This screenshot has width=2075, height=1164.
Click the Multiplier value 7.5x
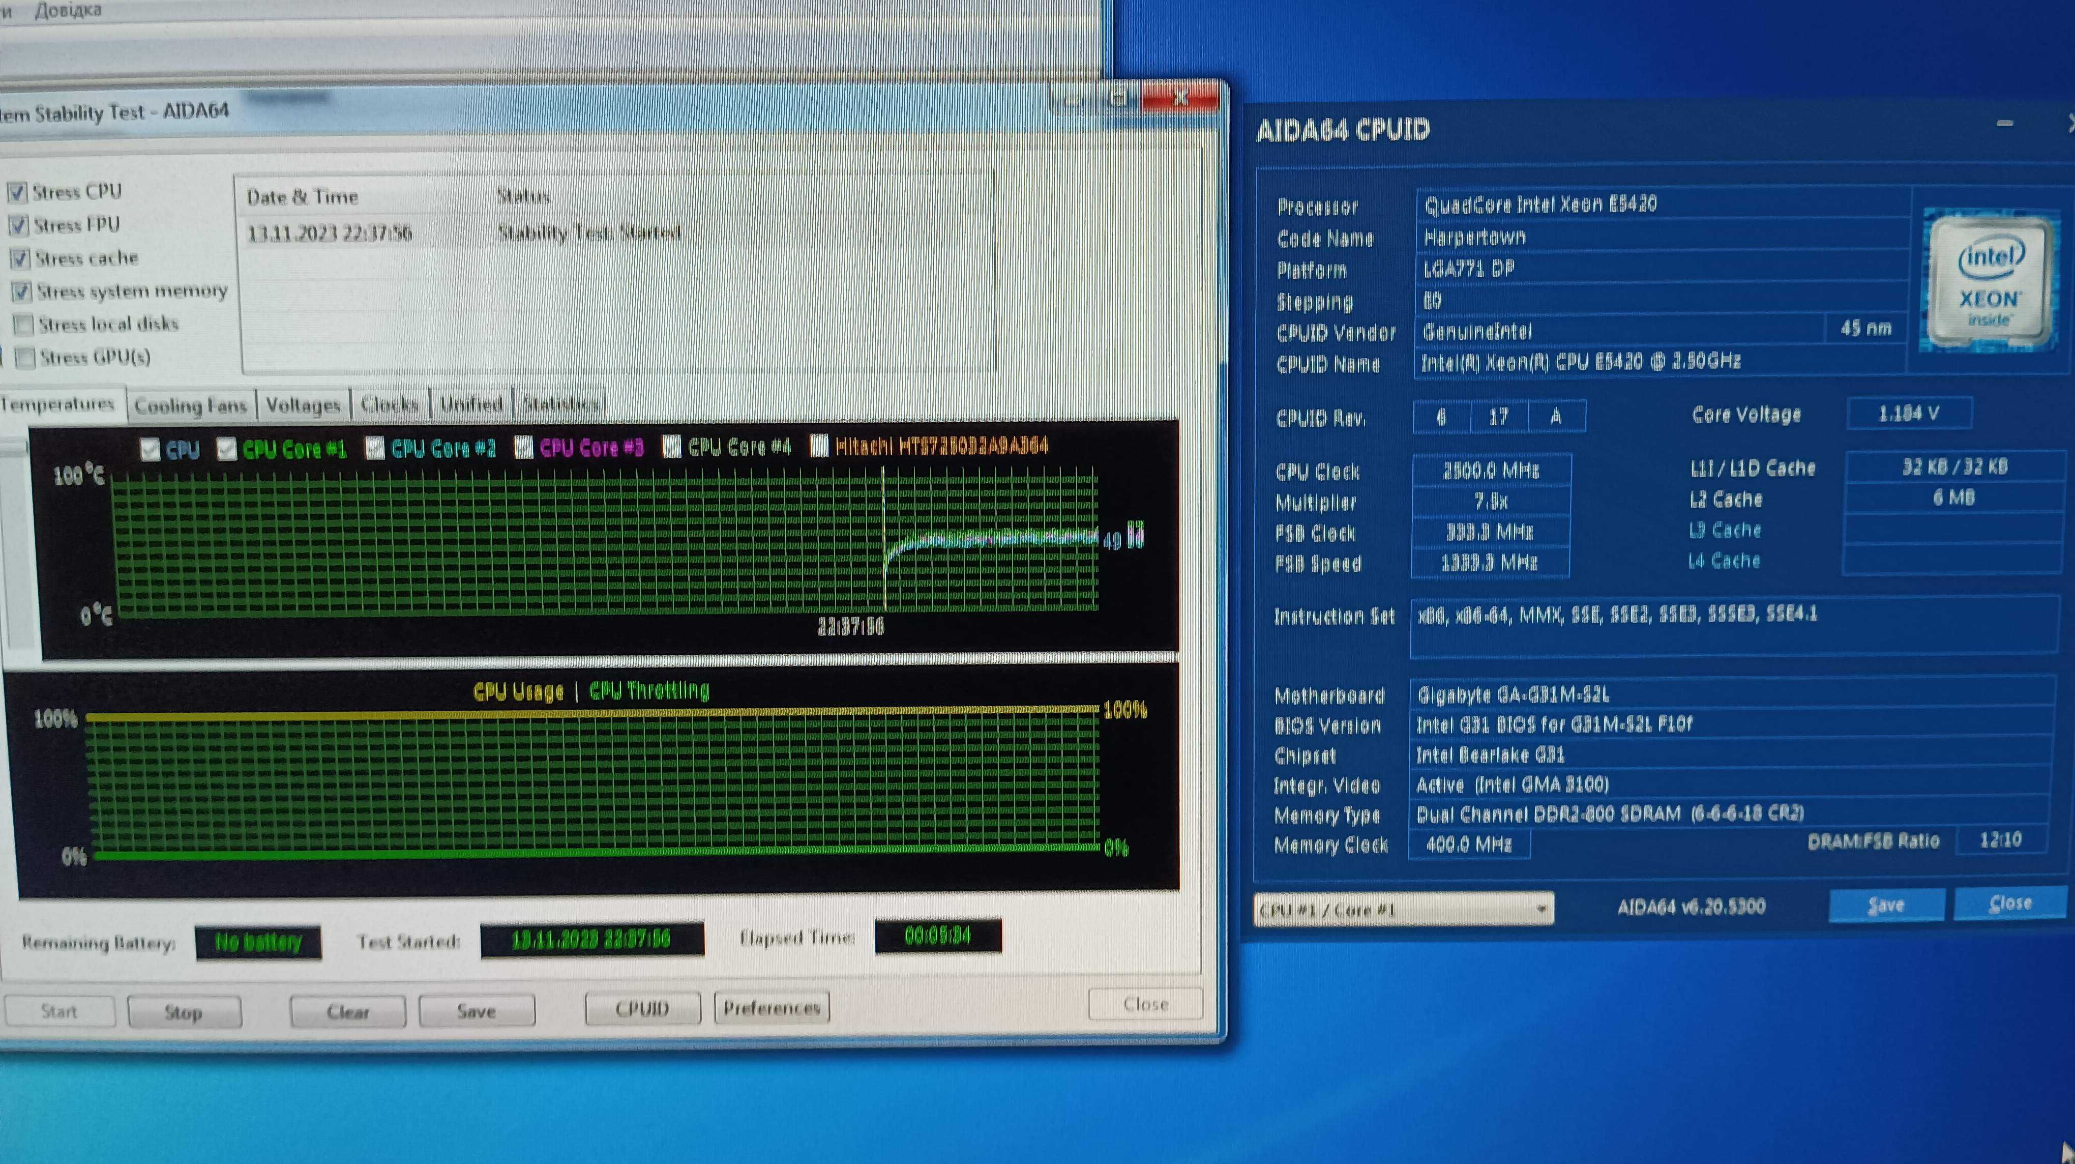(x=1491, y=501)
